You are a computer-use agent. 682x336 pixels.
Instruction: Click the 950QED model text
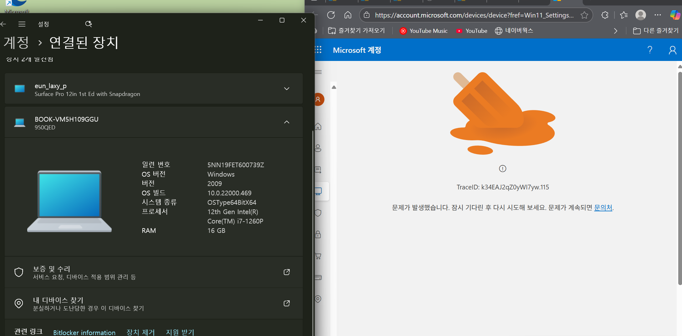pyautogui.click(x=45, y=128)
